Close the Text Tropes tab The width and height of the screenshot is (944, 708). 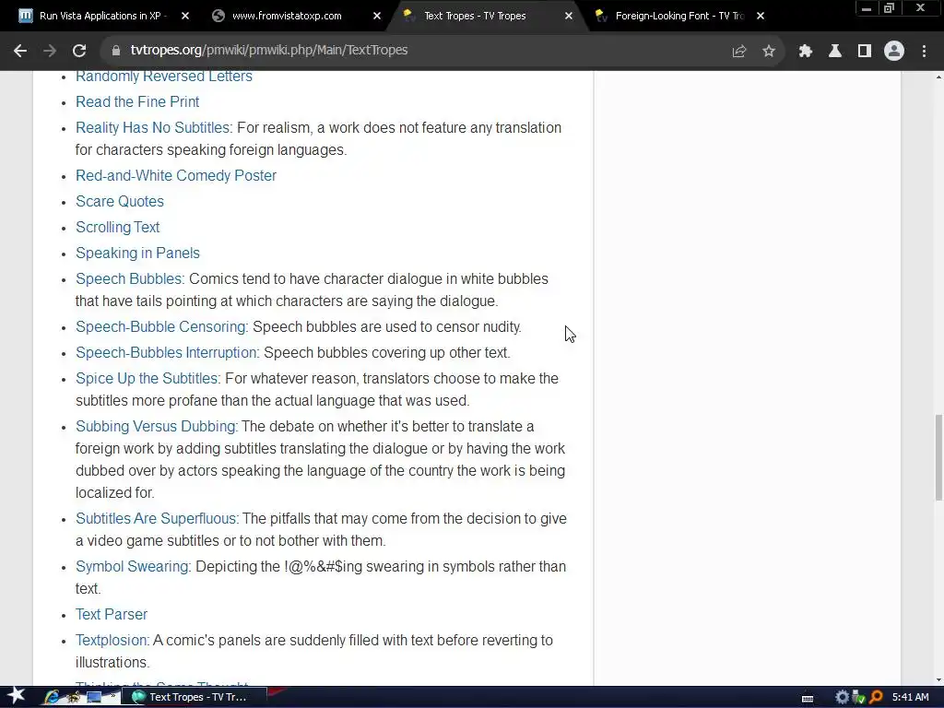coord(568,16)
